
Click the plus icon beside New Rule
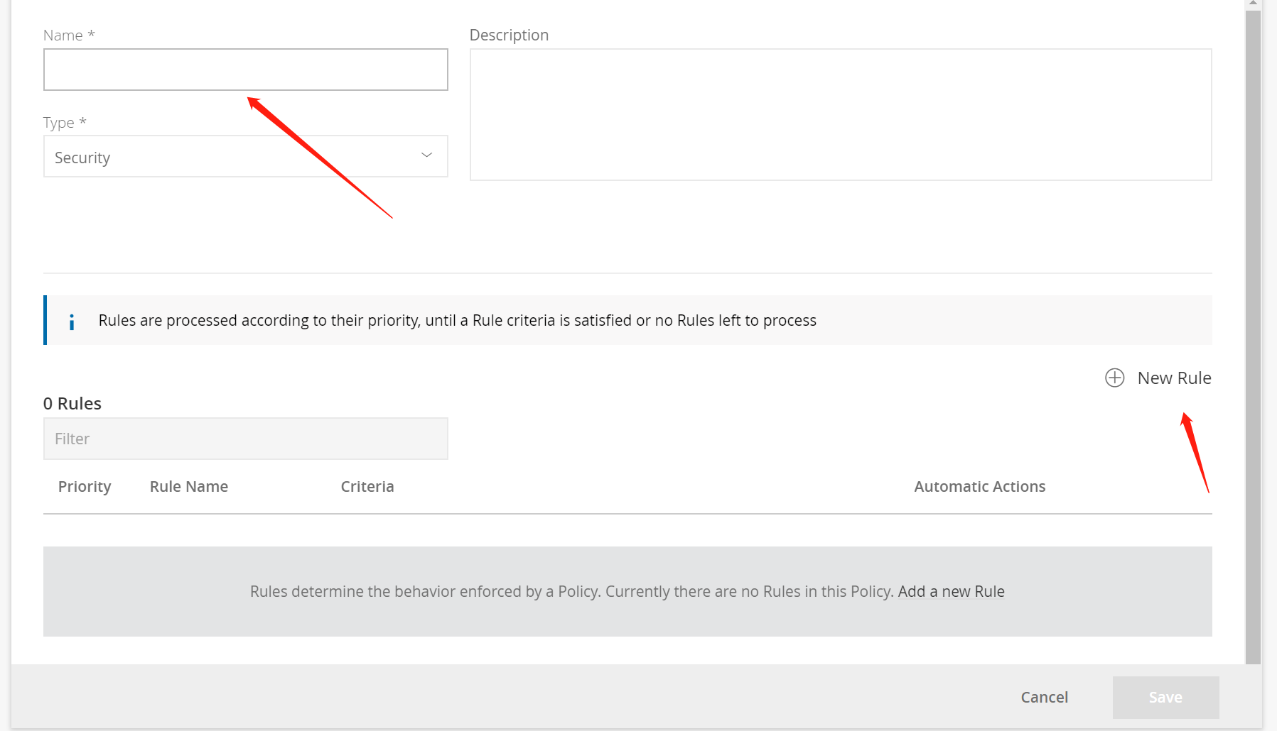tap(1114, 378)
